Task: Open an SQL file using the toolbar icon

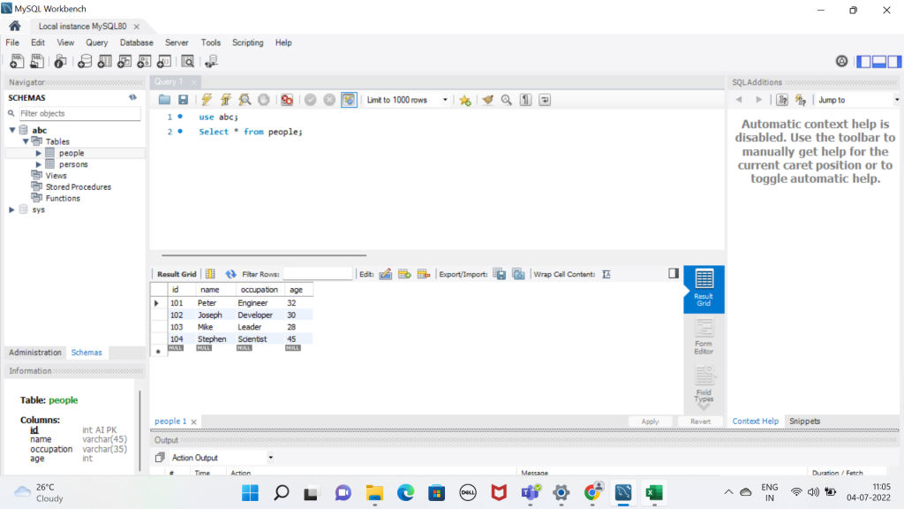Action: pos(36,61)
